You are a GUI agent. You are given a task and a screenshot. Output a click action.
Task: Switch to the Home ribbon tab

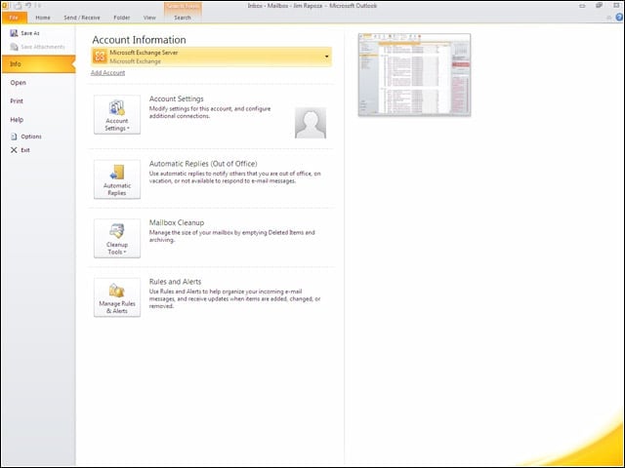coord(43,18)
